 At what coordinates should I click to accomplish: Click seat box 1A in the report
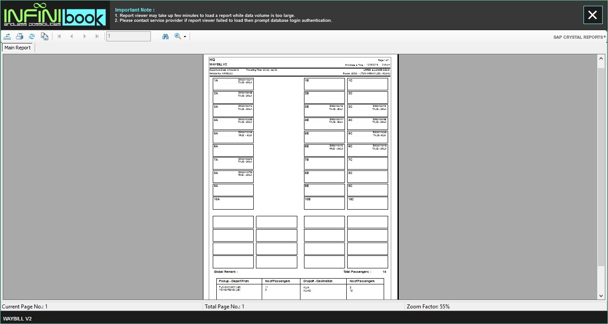pos(233,84)
